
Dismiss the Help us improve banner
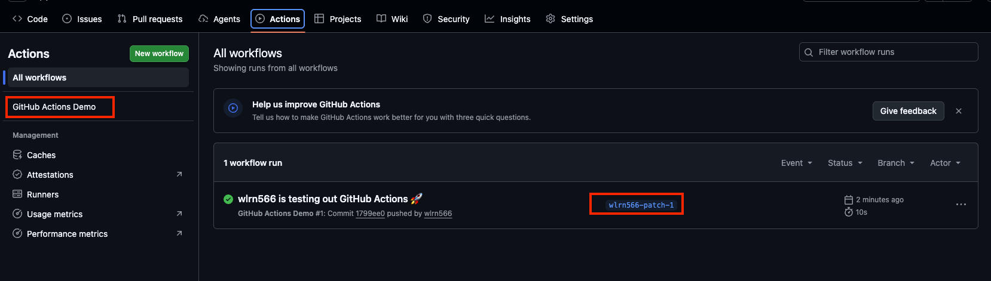[x=959, y=111]
